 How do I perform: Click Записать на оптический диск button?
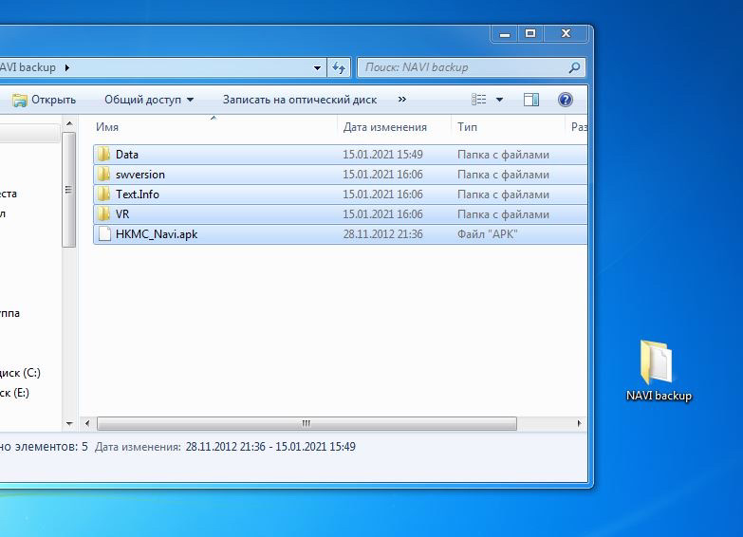tap(300, 100)
